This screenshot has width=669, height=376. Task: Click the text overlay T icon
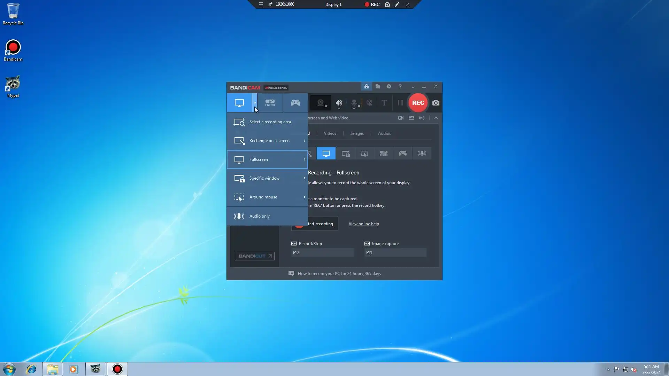[384, 103]
